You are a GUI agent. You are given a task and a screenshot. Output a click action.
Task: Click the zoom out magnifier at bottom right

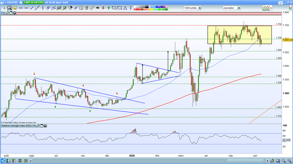coord(284,161)
